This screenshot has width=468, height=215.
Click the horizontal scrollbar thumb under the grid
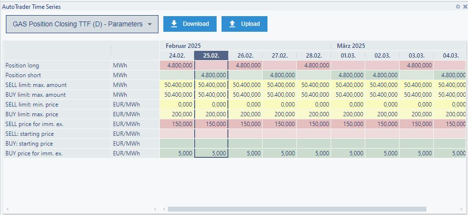(296, 209)
